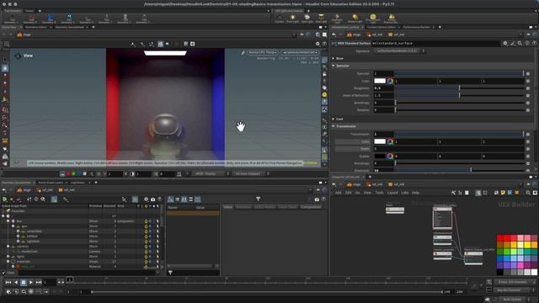Expand the Coat parameter section
Screen dimensions: 539x303
tap(334, 119)
